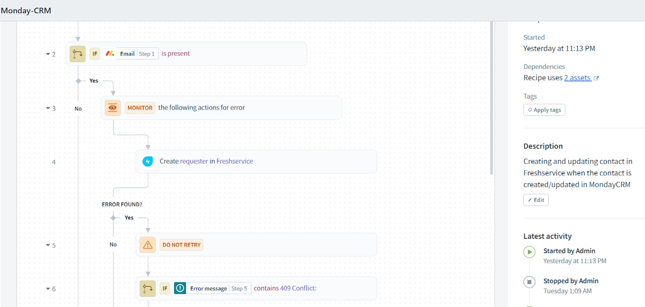
Task: Click the Monday-CRM recipe title
Action: [26, 10]
